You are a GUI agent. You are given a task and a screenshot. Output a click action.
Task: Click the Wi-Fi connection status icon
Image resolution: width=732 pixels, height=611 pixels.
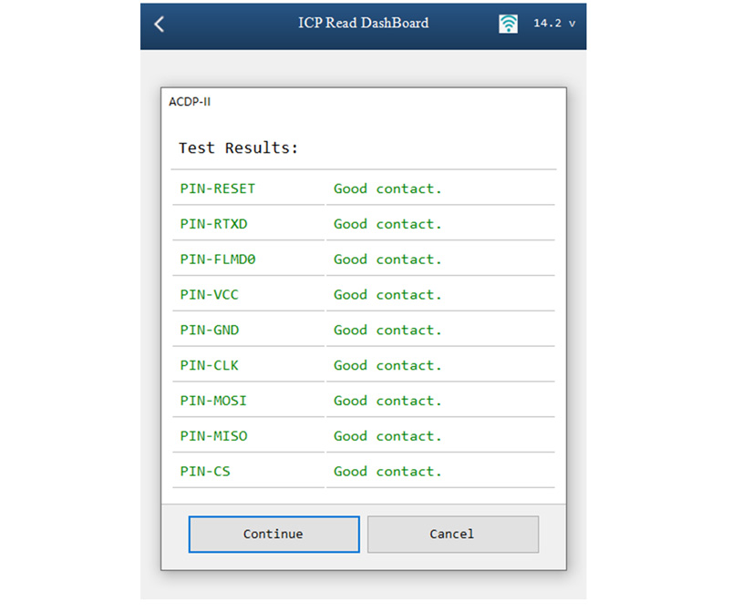(x=508, y=24)
